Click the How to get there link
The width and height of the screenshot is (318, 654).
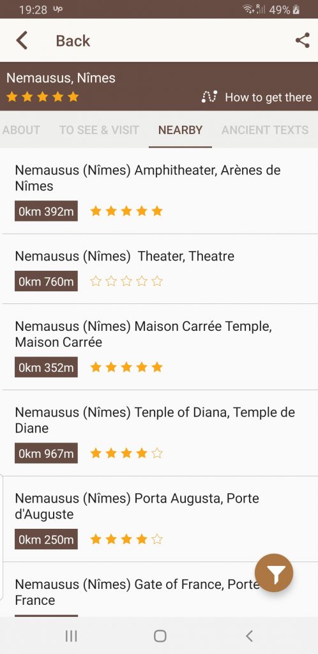[268, 97]
